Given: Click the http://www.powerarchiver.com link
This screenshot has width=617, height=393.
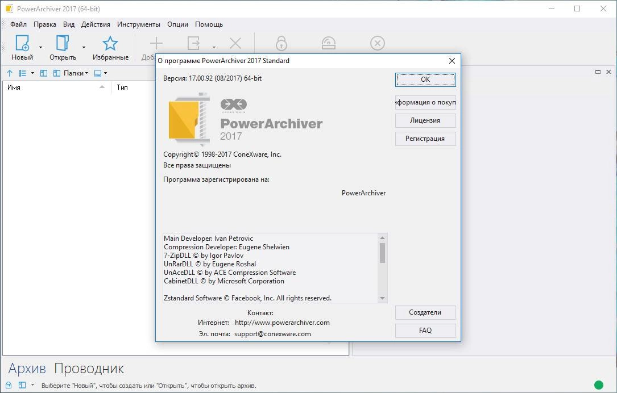Looking at the screenshot, I should (x=282, y=323).
